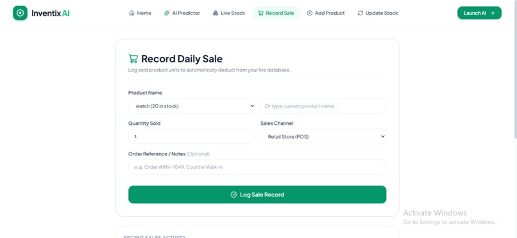Click the 'Log sold product units' description text
The height and width of the screenshot is (238, 517).
pos(209,70)
